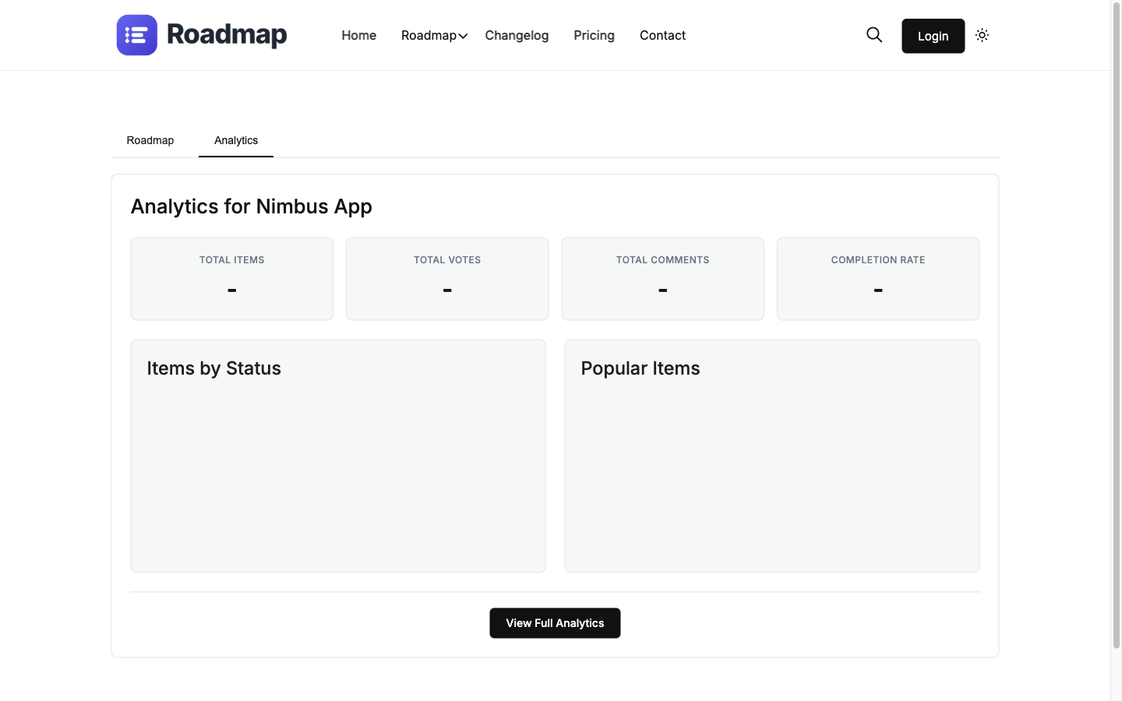
Task: Open the Pricing page link
Action: pyautogui.click(x=594, y=35)
